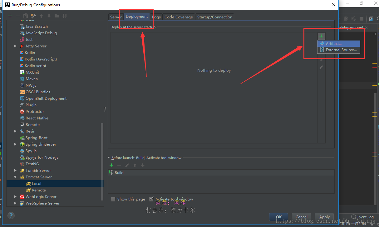Close the Mapper.xml editor tab
The width and height of the screenshot is (379, 227).
pyautogui.click(x=366, y=27)
